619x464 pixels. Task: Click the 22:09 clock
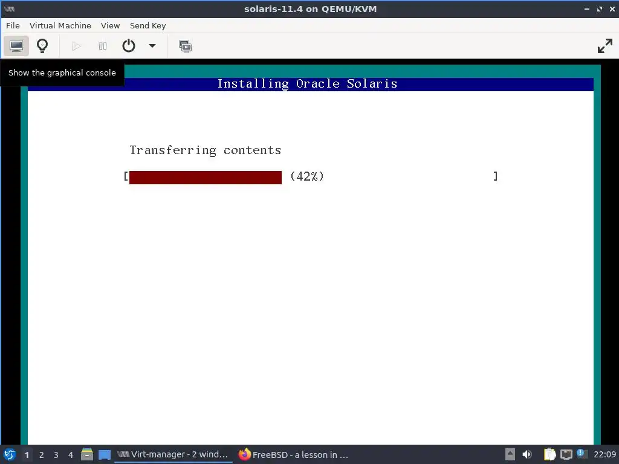click(604, 454)
